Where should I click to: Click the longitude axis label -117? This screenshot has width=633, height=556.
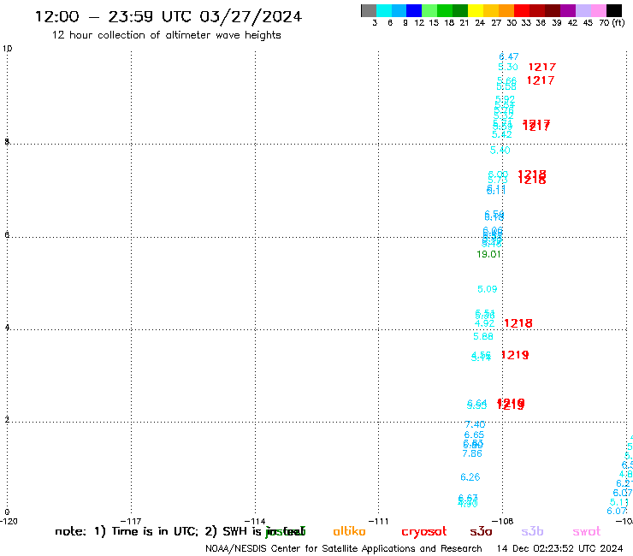(x=131, y=521)
